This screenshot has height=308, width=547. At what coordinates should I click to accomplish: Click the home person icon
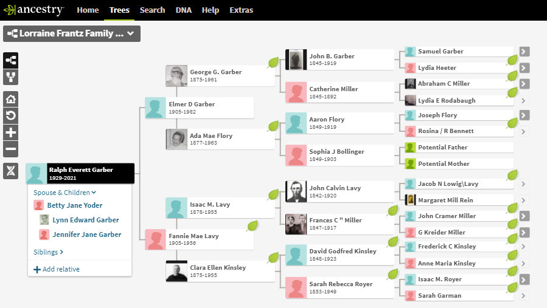(x=11, y=99)
